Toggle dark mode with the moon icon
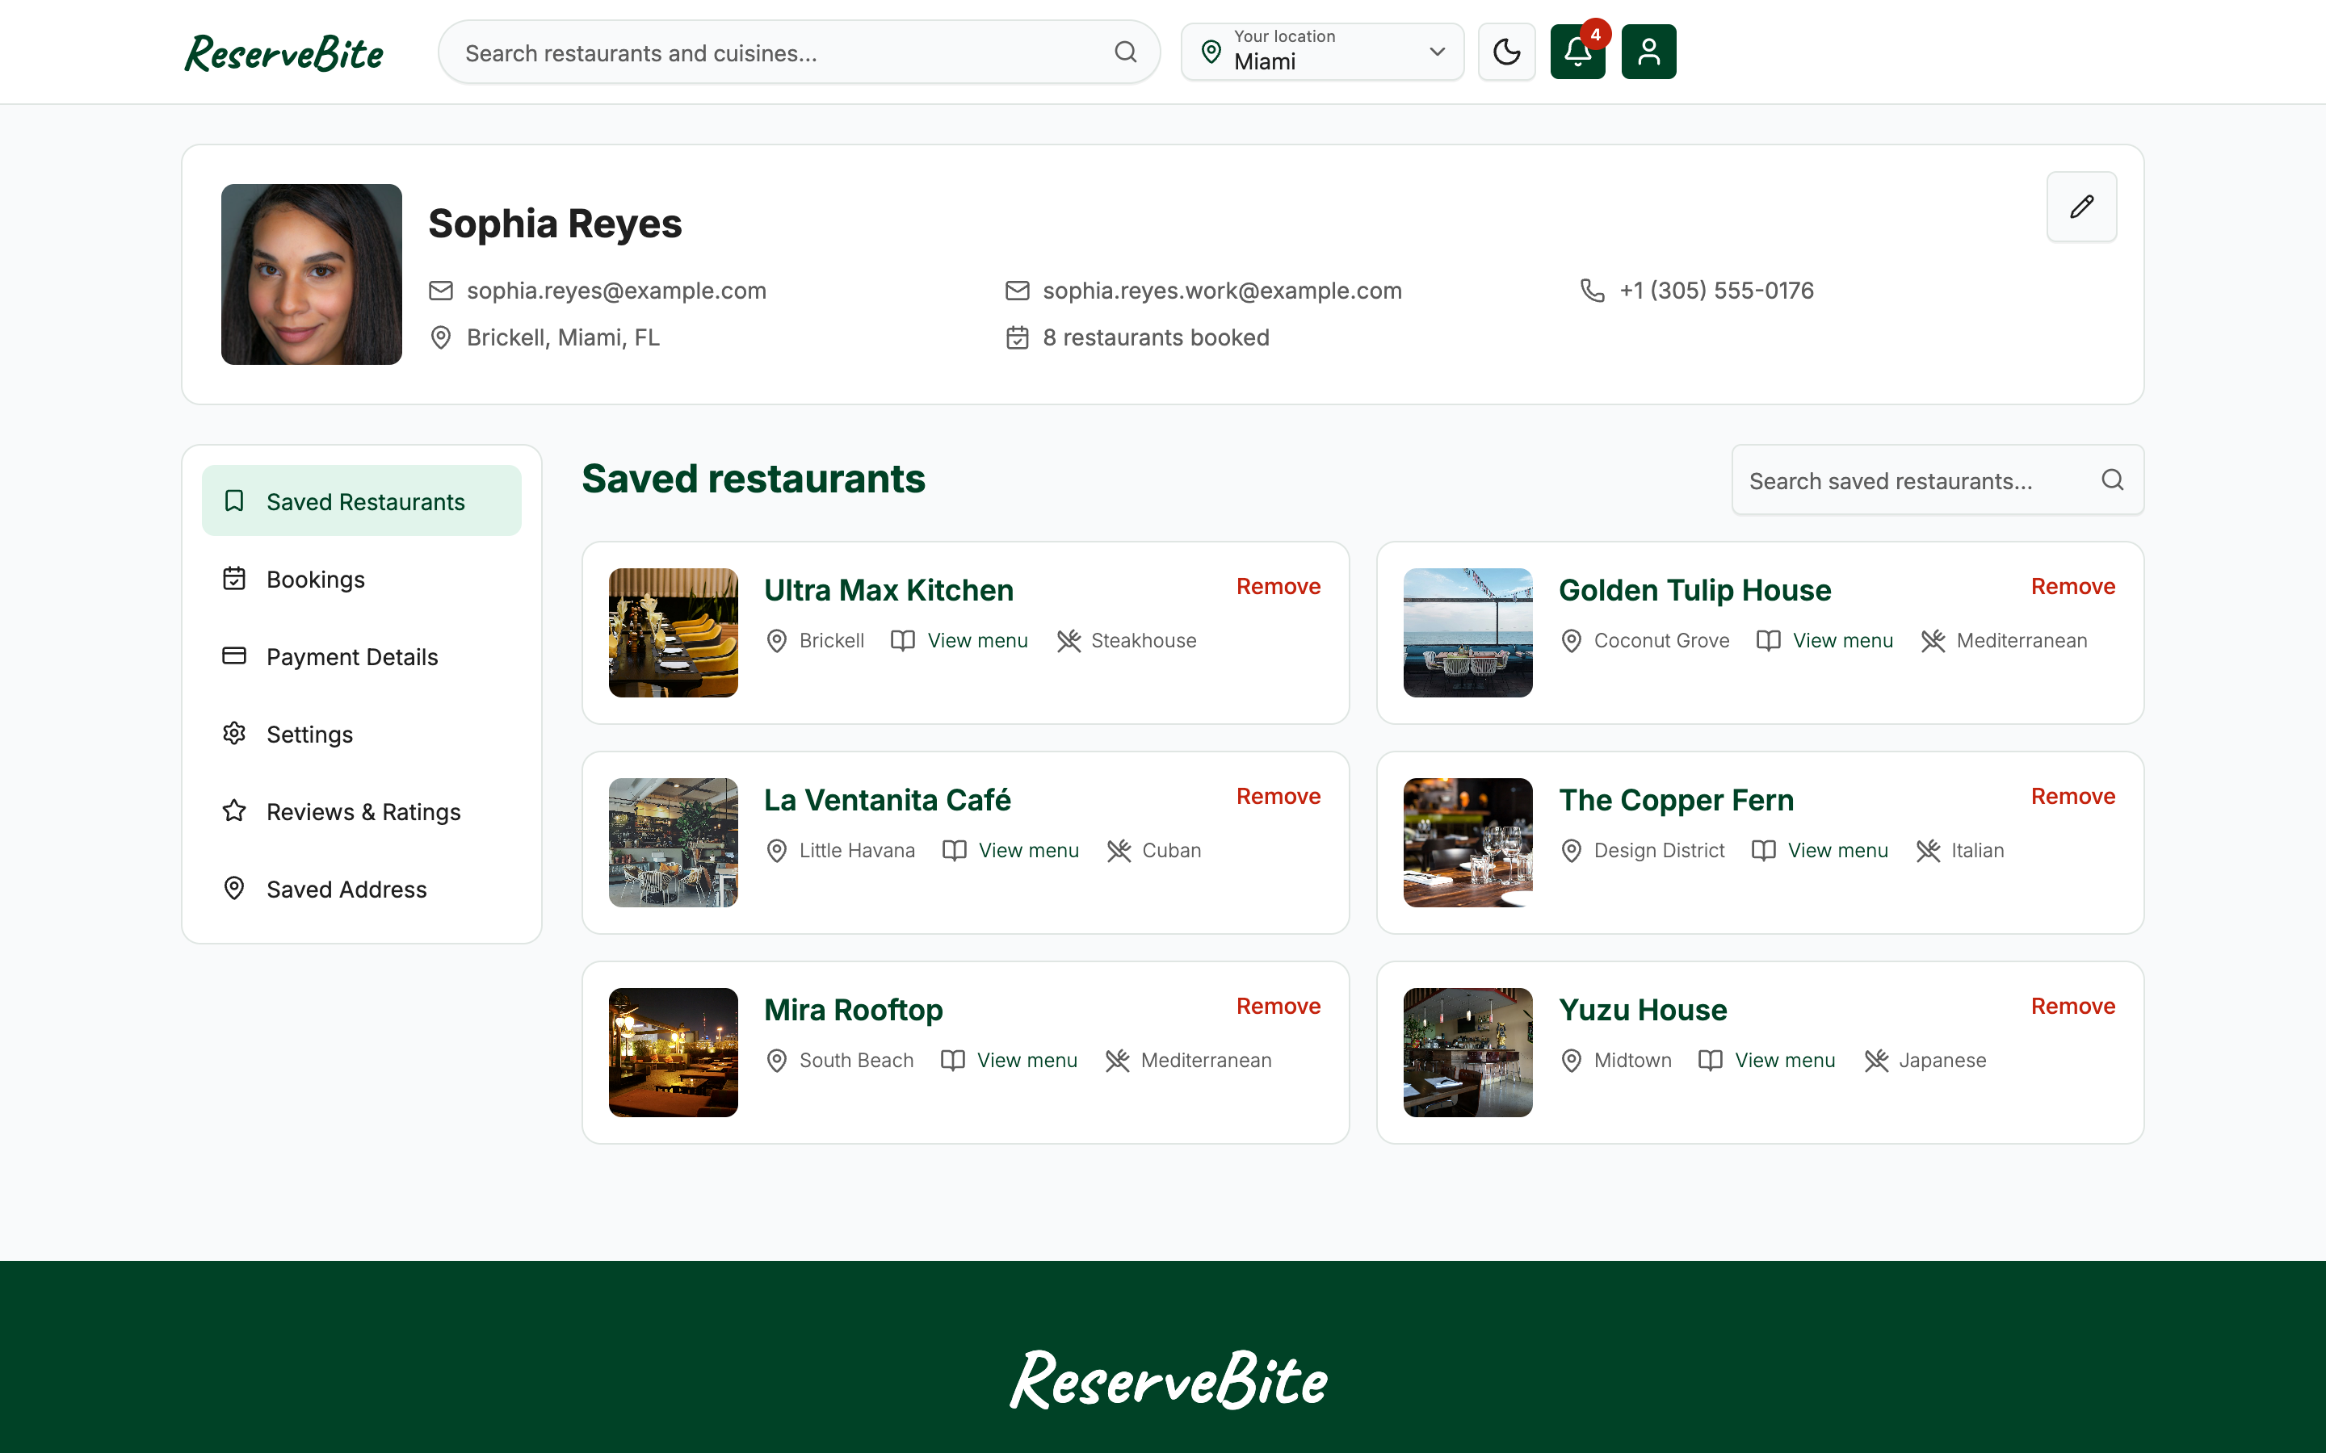 [1506, 52]
